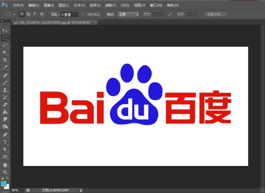The width and height of the screenshot is (265, 193).
Task: Click the Baidu logo canvas image
Action: (x=136, y=106)
